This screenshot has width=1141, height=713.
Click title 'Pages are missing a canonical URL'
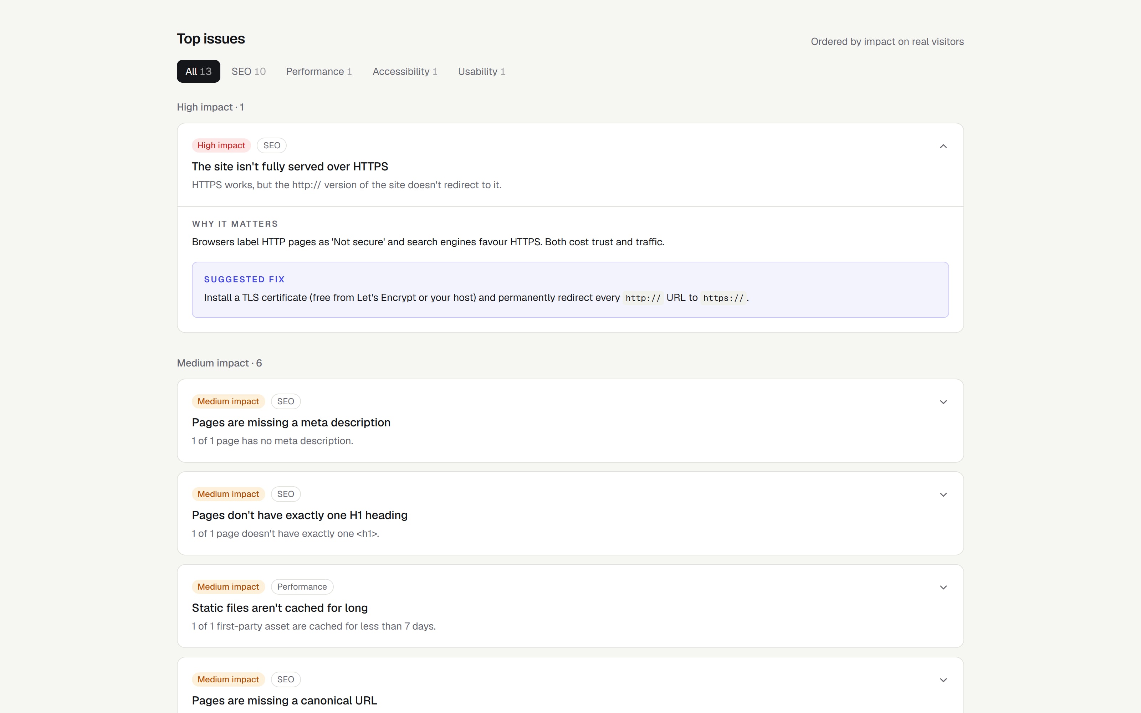(x=284, y=701)
